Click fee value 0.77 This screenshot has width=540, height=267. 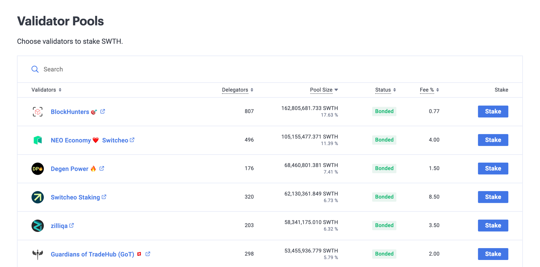(434, 111)
